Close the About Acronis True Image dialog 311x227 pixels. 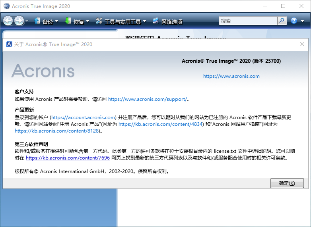302,44
